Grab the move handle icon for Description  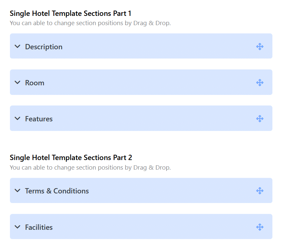click(x=260, y=47)
